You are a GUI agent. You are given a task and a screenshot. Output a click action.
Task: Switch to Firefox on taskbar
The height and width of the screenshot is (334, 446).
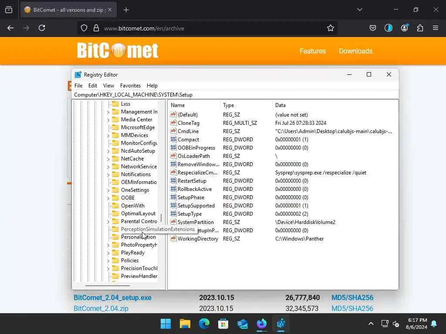click(x=262, y=324)
